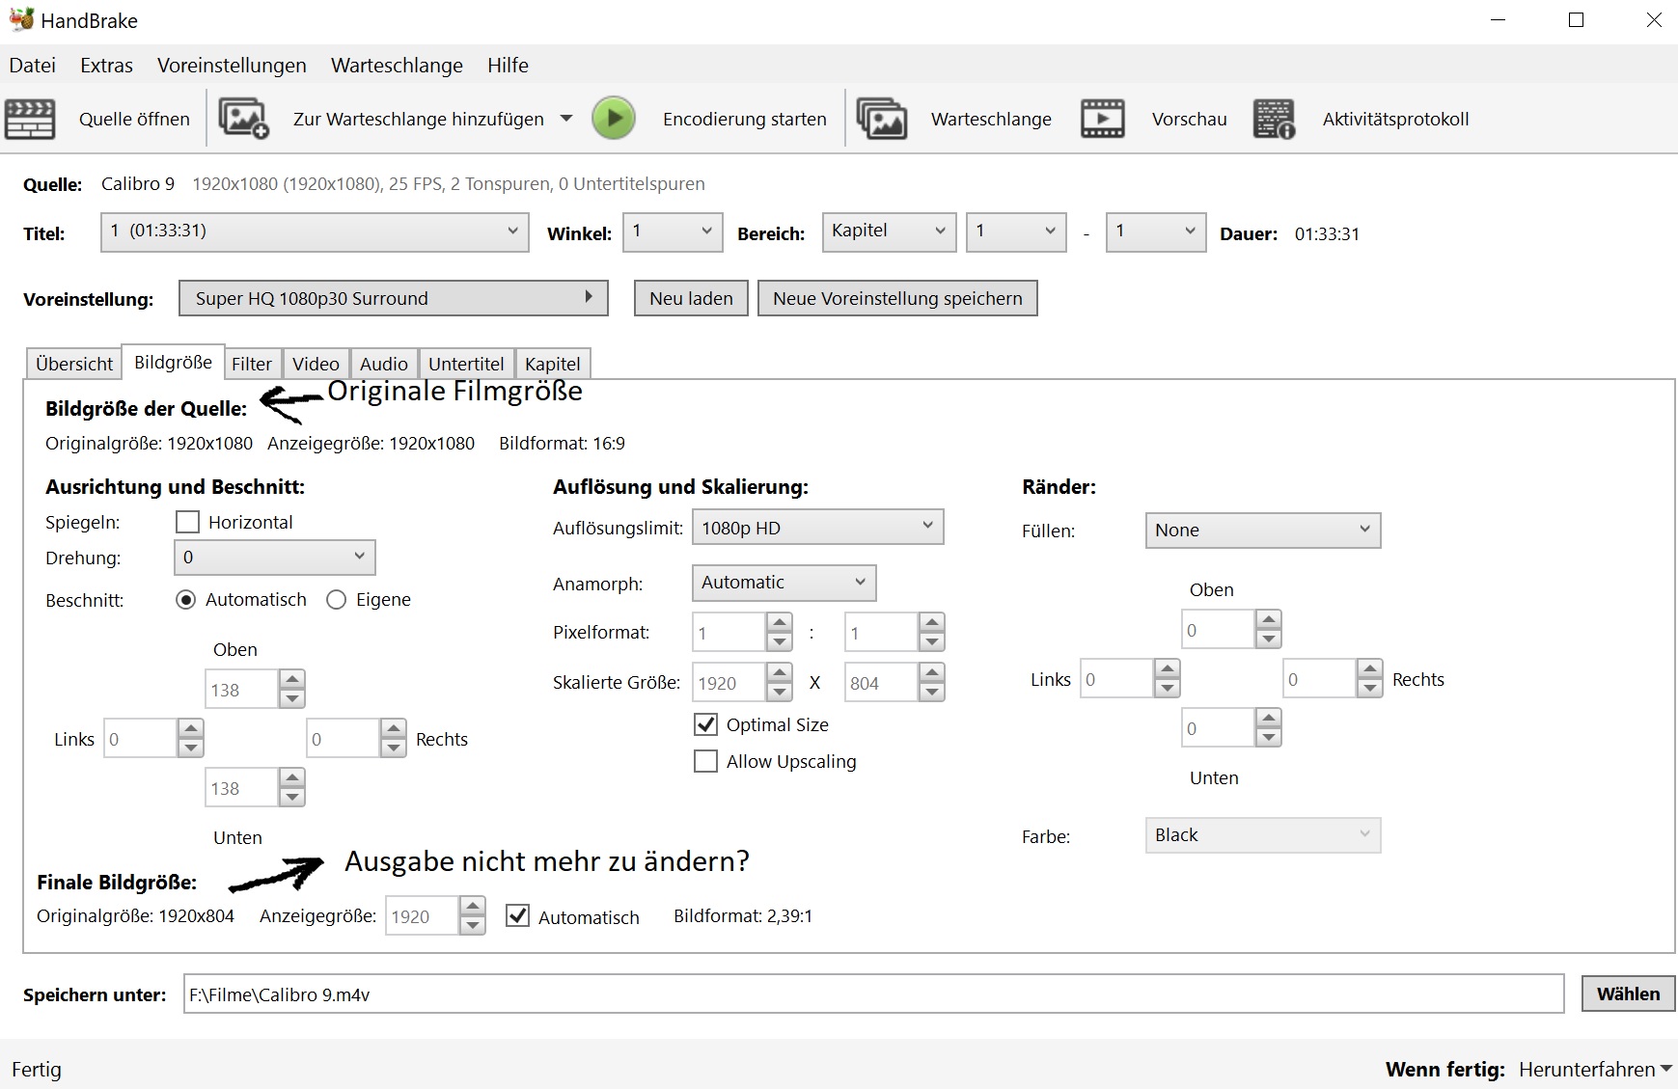Click the Skalierte Größe width field
Viewport: 1678px width, 1089px height.
click(x=730, y=683)
